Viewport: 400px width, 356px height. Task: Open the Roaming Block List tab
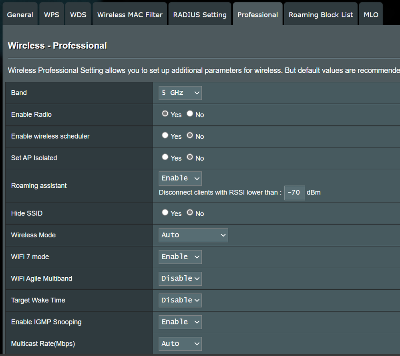click(x=321, y=15)
